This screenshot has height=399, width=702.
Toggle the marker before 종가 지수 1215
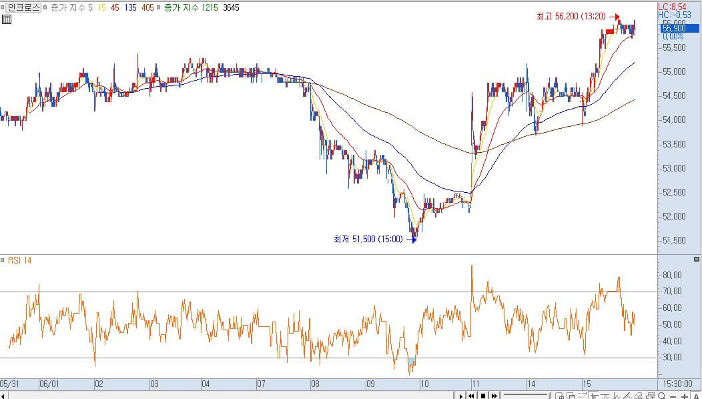click(x=159, y=7)
